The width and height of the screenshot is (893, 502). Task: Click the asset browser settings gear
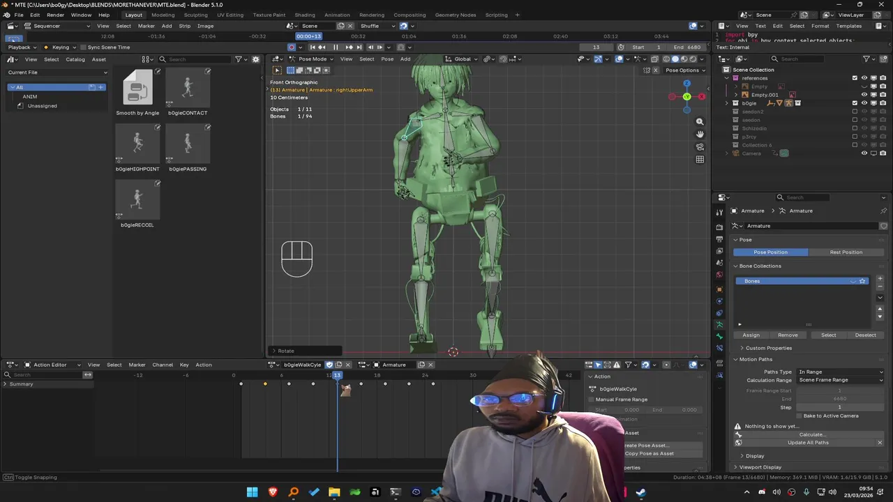[x=255, y=59]
